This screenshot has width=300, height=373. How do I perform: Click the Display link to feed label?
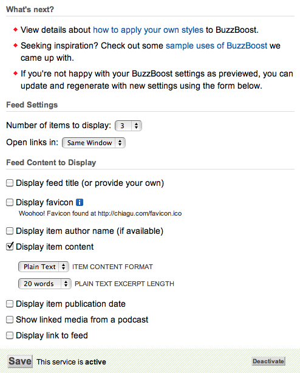click(x=52, y=335)
